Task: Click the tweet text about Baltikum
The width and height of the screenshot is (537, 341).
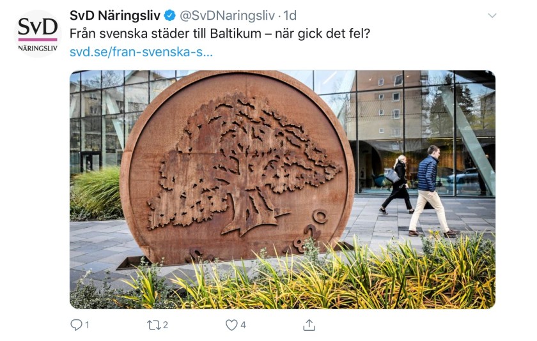Action: point(220,34)
